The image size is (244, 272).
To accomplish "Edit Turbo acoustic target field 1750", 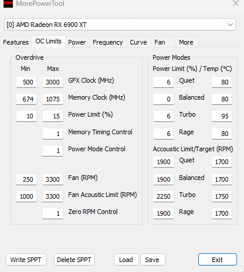I will coord(222,196).
